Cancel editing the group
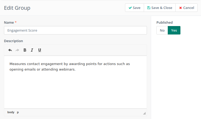 186,8
